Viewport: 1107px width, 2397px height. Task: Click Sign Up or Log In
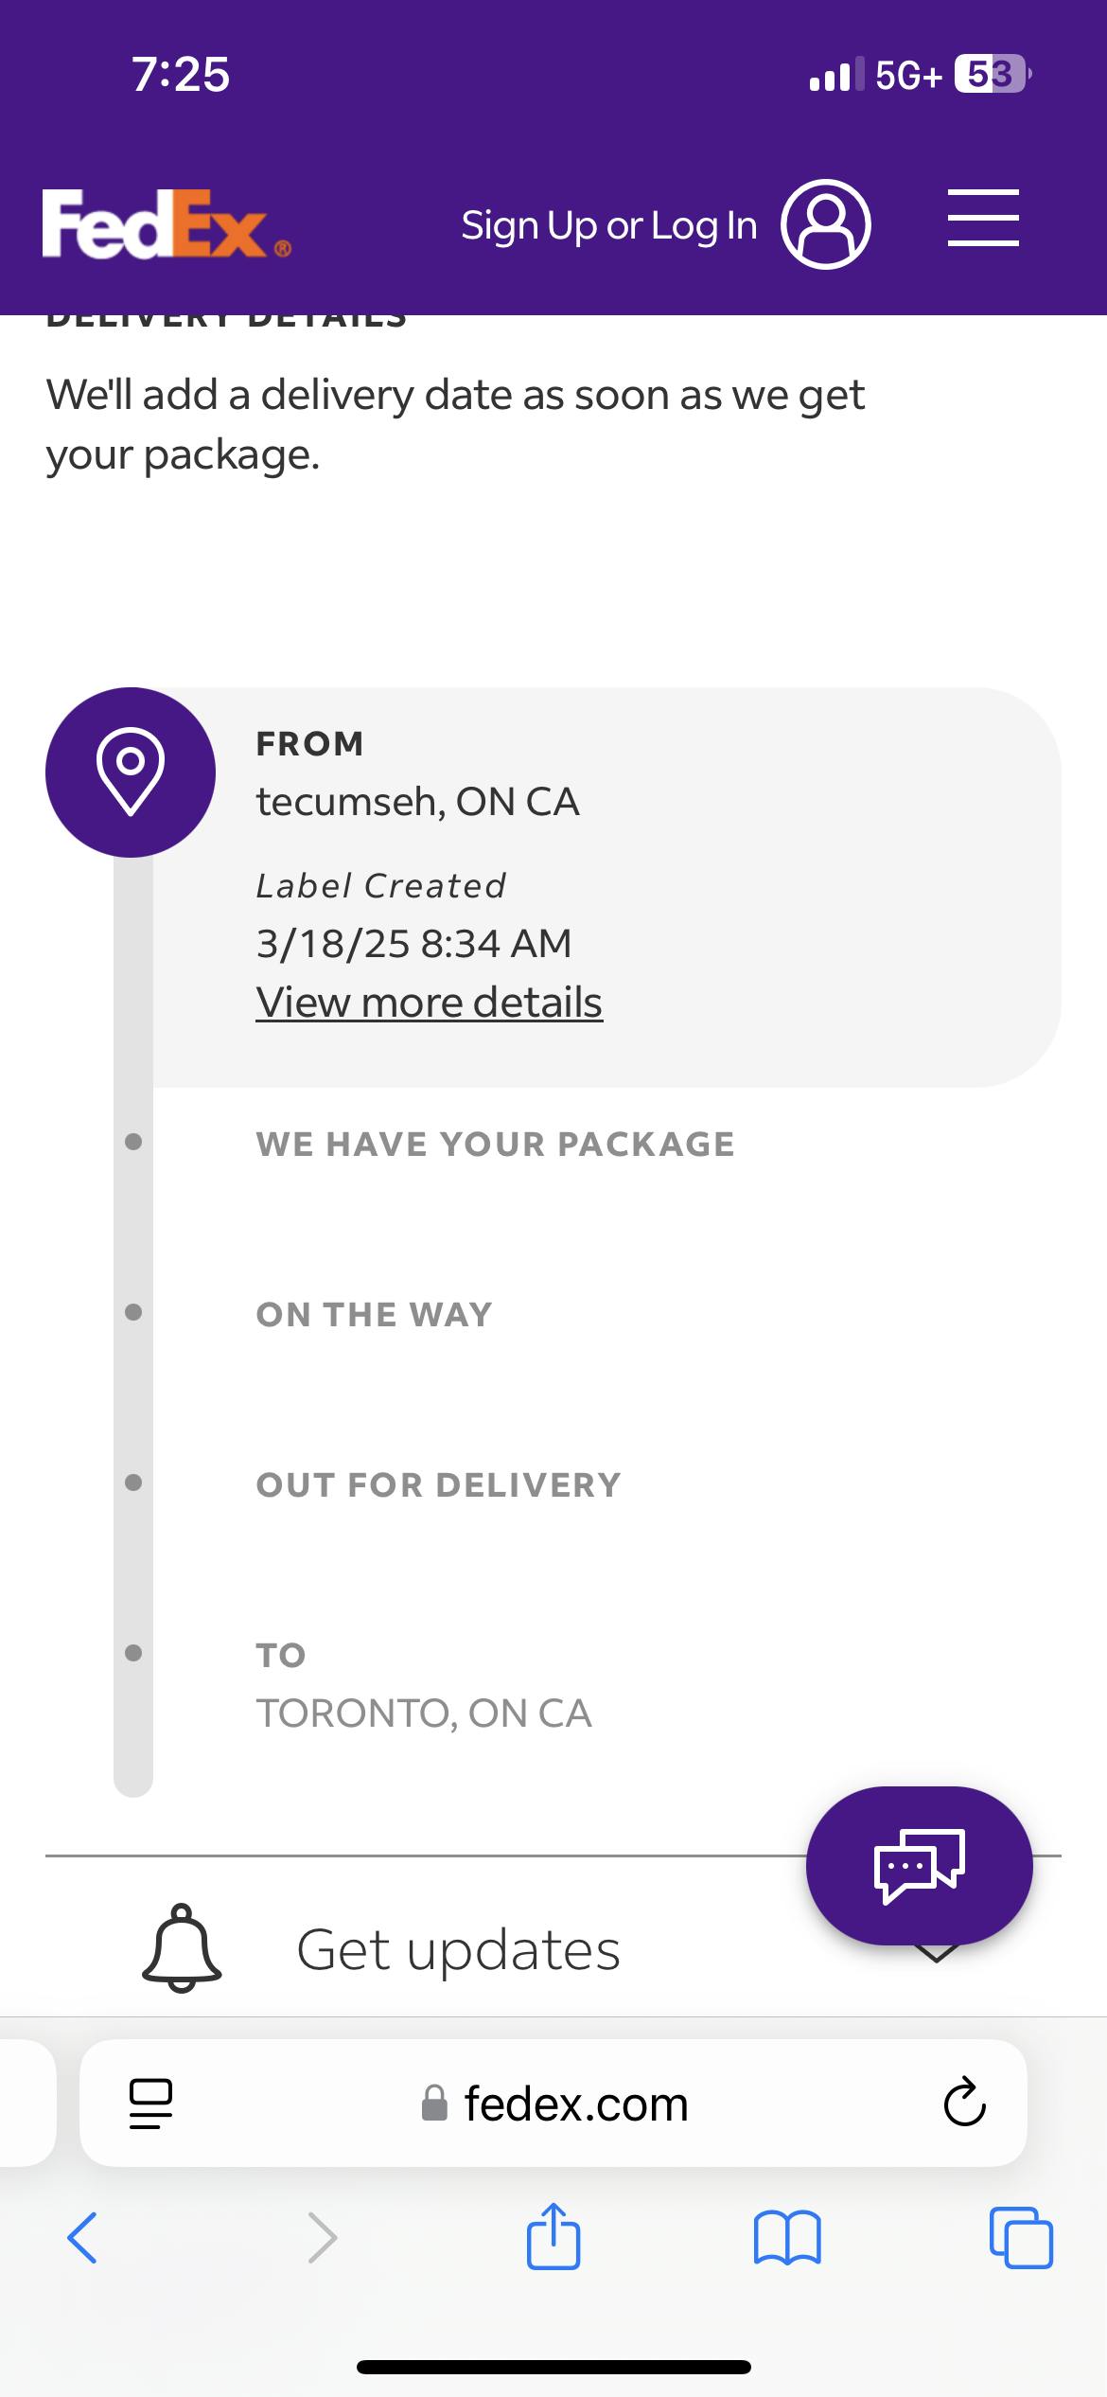[x=608, y=226]
